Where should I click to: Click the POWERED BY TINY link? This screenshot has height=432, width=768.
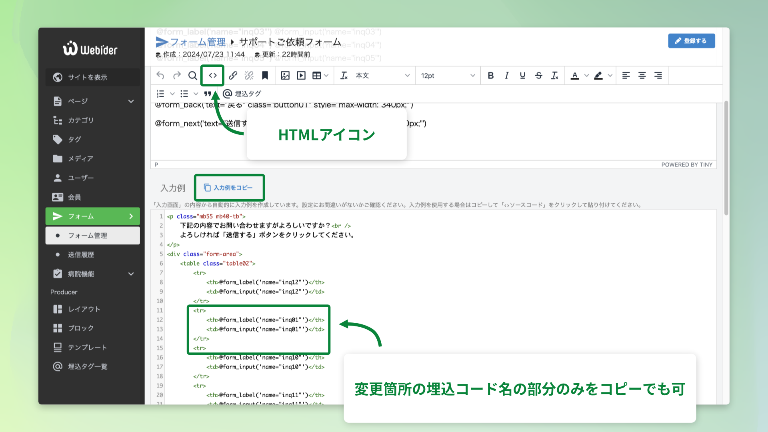(x=687, y=165)
